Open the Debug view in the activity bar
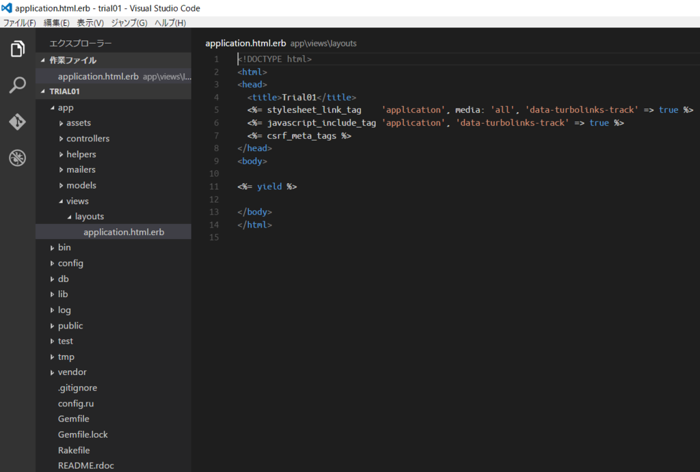The image size is (700, 472). (x=17, y=158)
